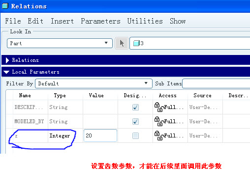
Task: Click the Relations window title icon
Action: click(5, 6)
